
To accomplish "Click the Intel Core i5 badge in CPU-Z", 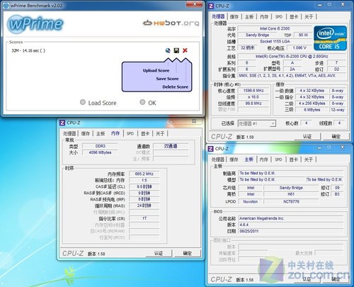I will point(330,38).
